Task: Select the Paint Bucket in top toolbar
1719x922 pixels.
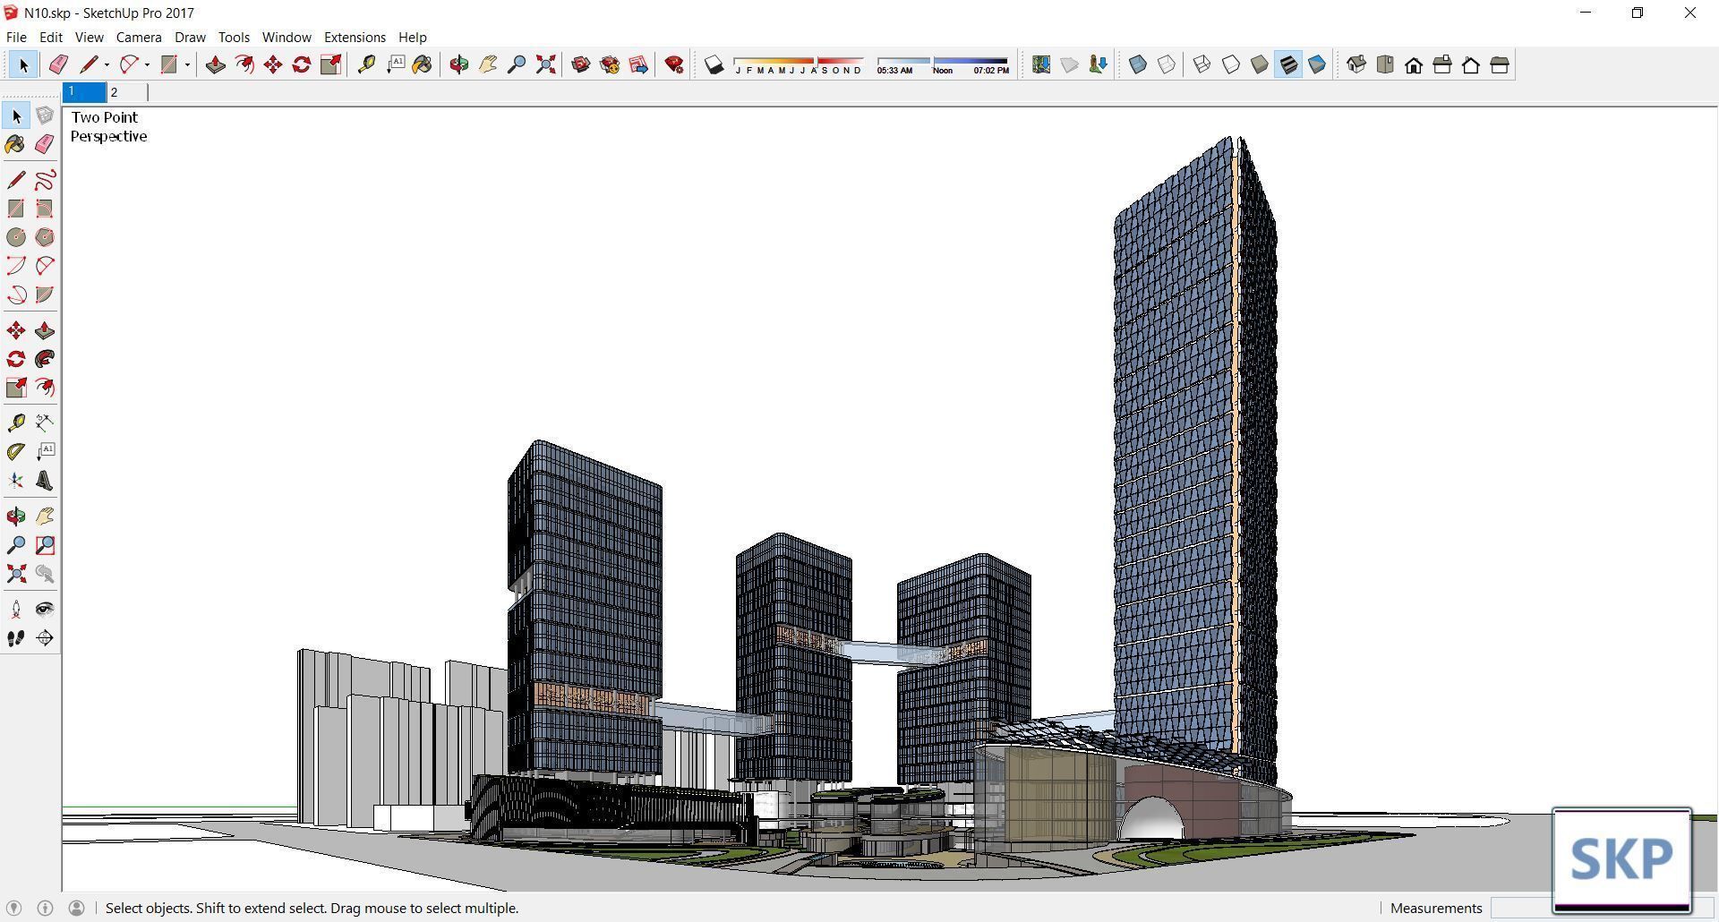Action: pyautogui.click(x=423, y=64)
